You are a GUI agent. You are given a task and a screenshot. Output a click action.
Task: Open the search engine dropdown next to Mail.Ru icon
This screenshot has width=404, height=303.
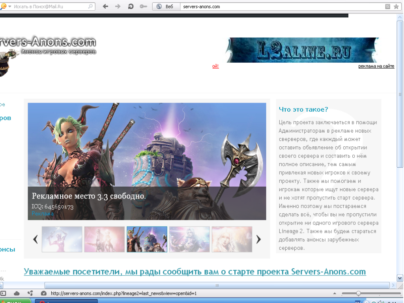[9, 6]
